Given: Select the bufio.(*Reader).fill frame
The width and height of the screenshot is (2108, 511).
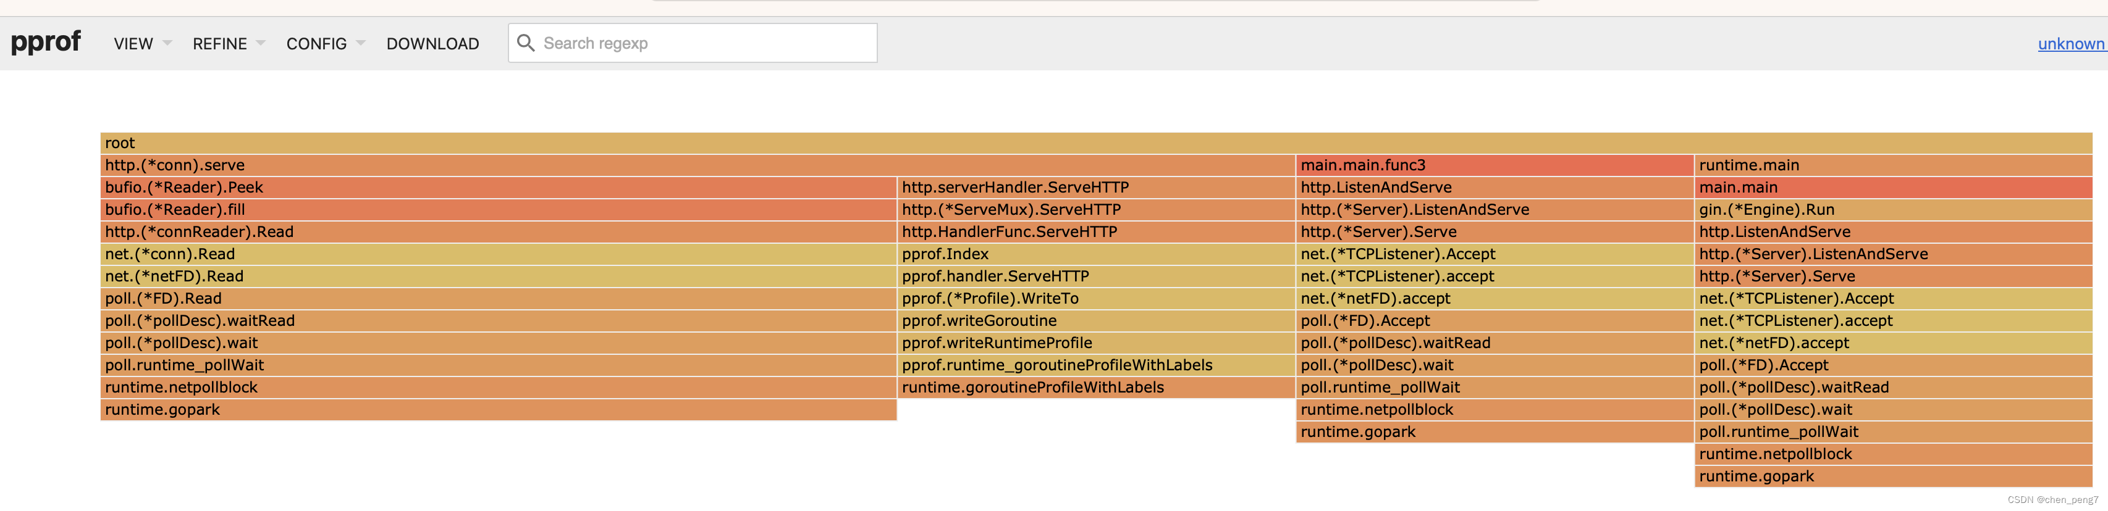Looking at the screenshot, I should tap(499, 209).
